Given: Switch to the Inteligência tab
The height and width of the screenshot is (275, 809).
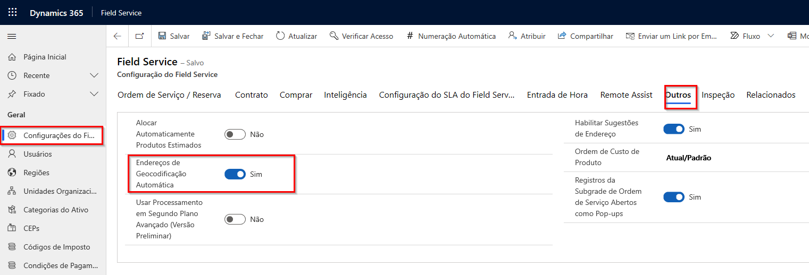Looking at the screenshot, I should 346,95.
